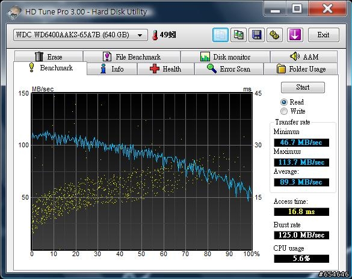Click the AAM tab speaker icon
This screenshot has height=279, width=352.
(294, 57)
